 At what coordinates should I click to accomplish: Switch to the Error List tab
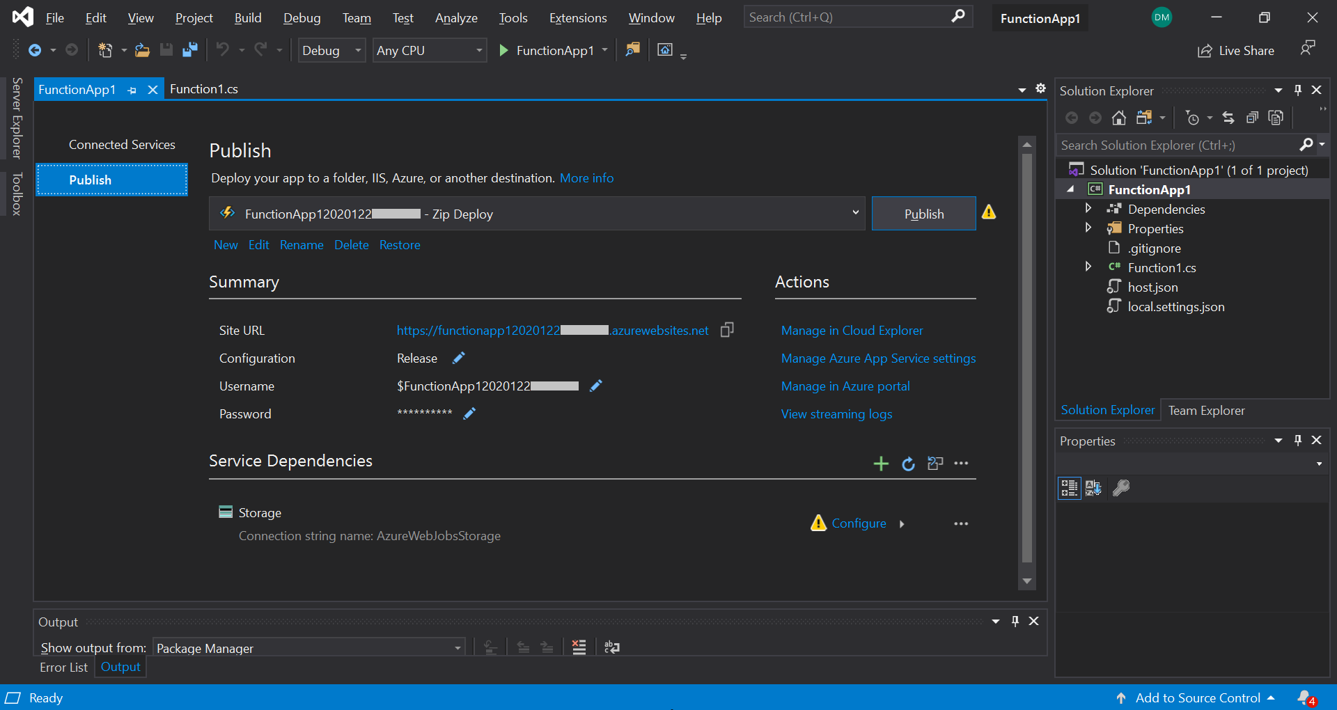[x=63, y=667]
